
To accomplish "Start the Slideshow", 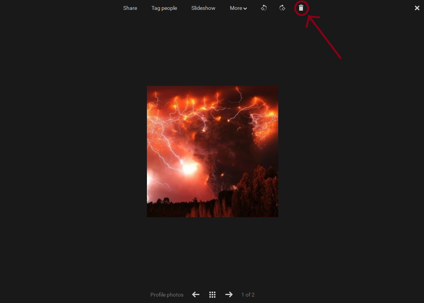I will point(203,8).
